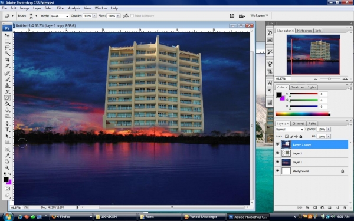
Task: Select the Lasso tool
Action: 7,47
